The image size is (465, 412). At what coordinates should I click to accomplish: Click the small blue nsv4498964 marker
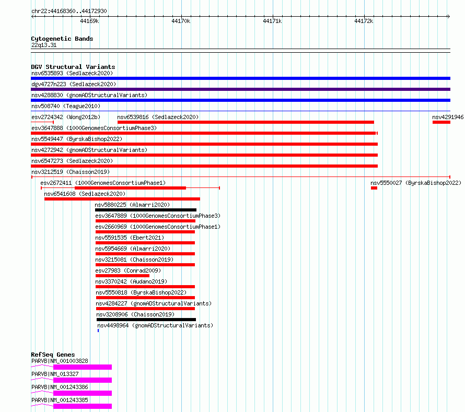point(98,331)
